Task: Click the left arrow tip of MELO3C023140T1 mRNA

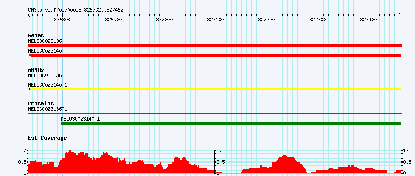Action: tap(29, 89)
